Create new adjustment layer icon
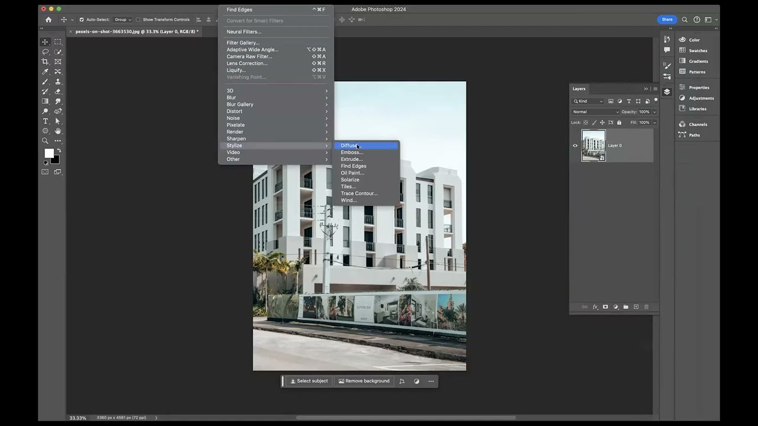758x426 pixels. tap(616, 307)
